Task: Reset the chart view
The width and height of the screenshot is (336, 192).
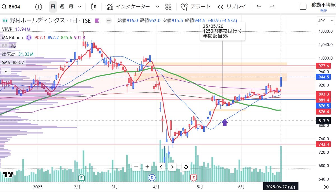Action: point(186,167)
